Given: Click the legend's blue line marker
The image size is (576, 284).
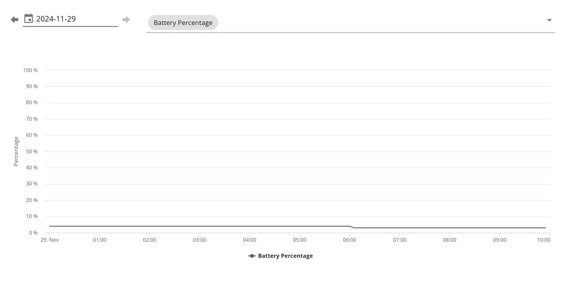Looking at the screenshot, I should pos(252,256).
